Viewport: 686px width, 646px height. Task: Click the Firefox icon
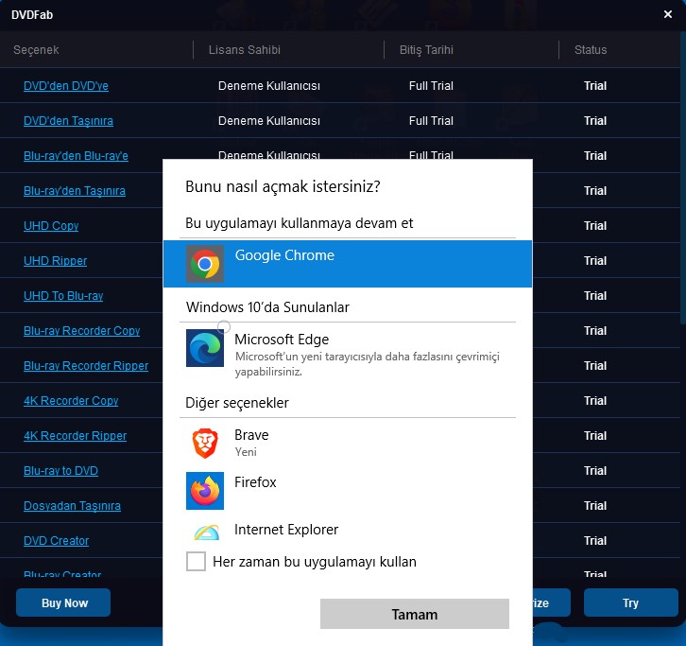click(x=205, y=491)
